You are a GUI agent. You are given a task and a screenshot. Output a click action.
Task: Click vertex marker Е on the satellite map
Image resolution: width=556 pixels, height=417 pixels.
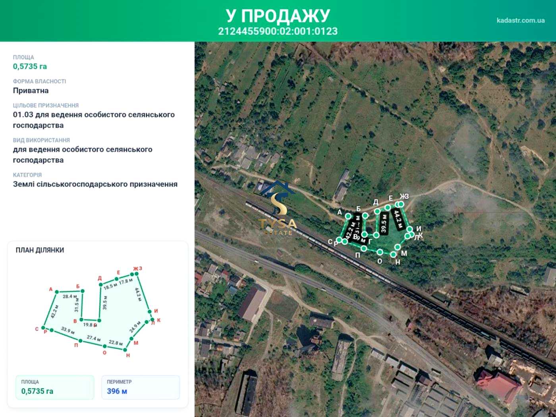click(388, 207)
